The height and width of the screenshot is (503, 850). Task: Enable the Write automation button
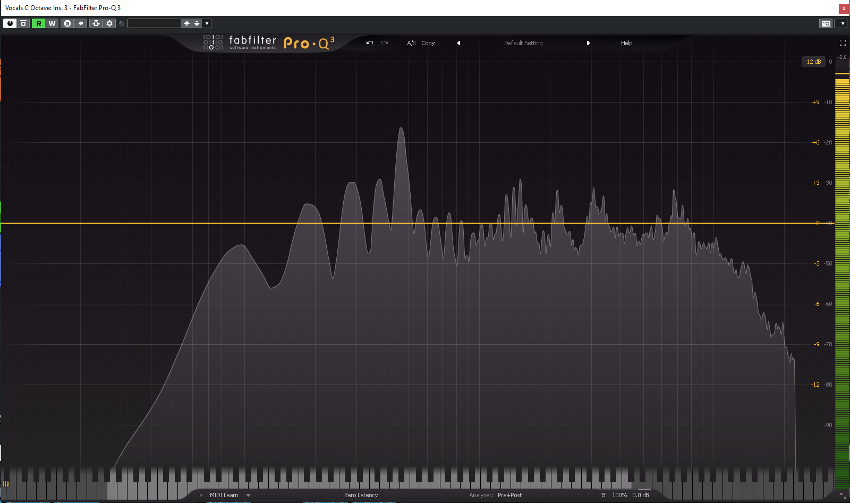pyautogui.click(x=52, y=23)
